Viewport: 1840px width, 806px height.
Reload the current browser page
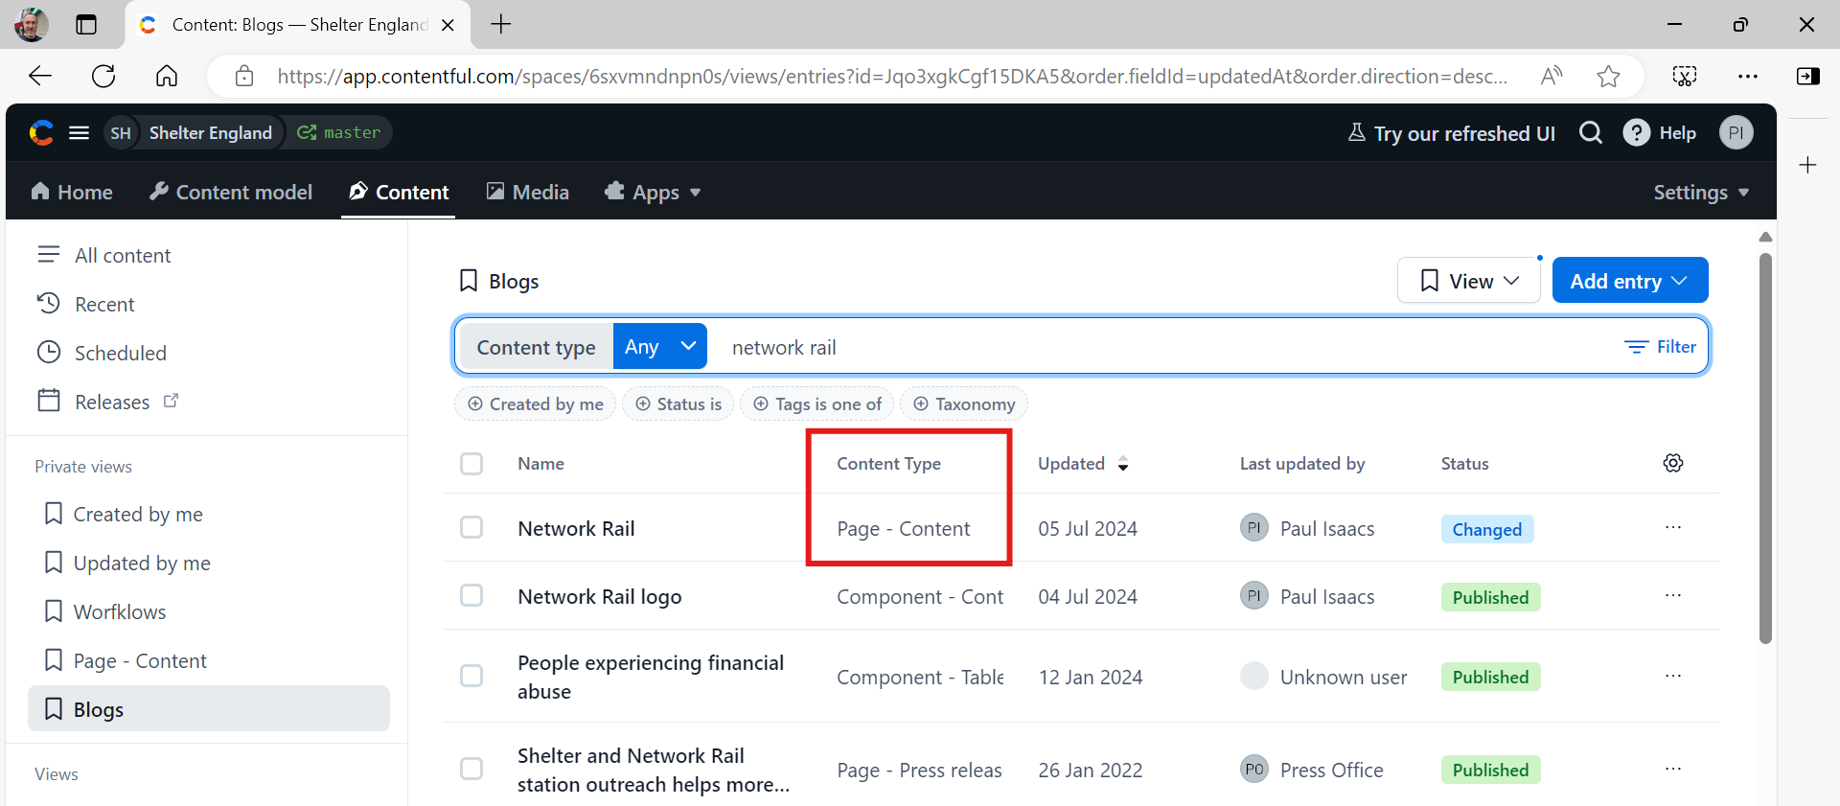point(103,76)
